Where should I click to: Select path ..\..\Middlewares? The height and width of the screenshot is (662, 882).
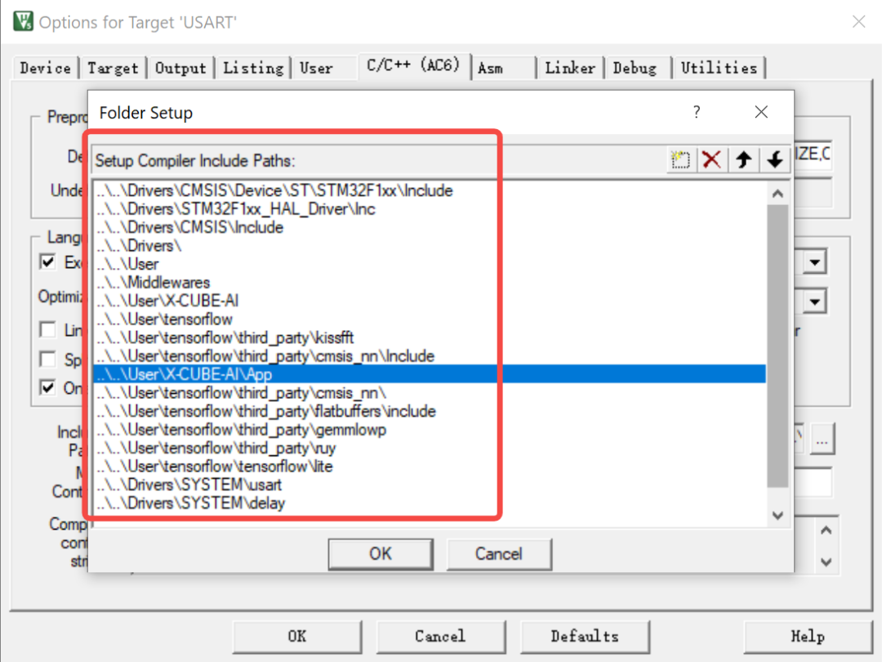click(x=430, y=283)
